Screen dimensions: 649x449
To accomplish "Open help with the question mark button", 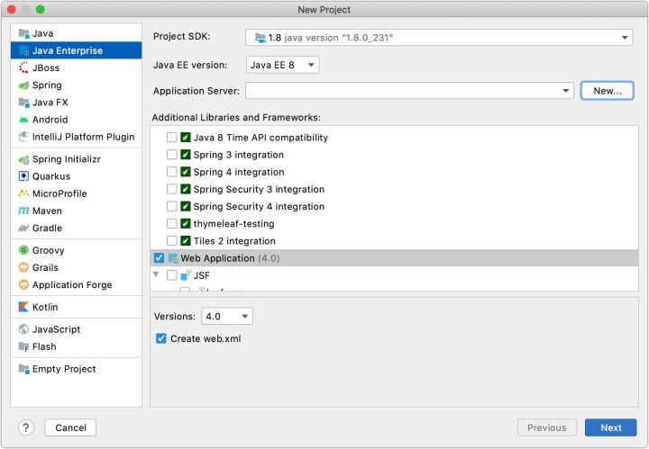I will tap(26, 427).
